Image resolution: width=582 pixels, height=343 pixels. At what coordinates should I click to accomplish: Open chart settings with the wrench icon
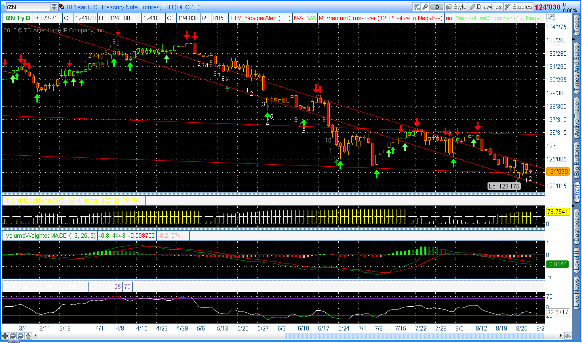(425, 7)
